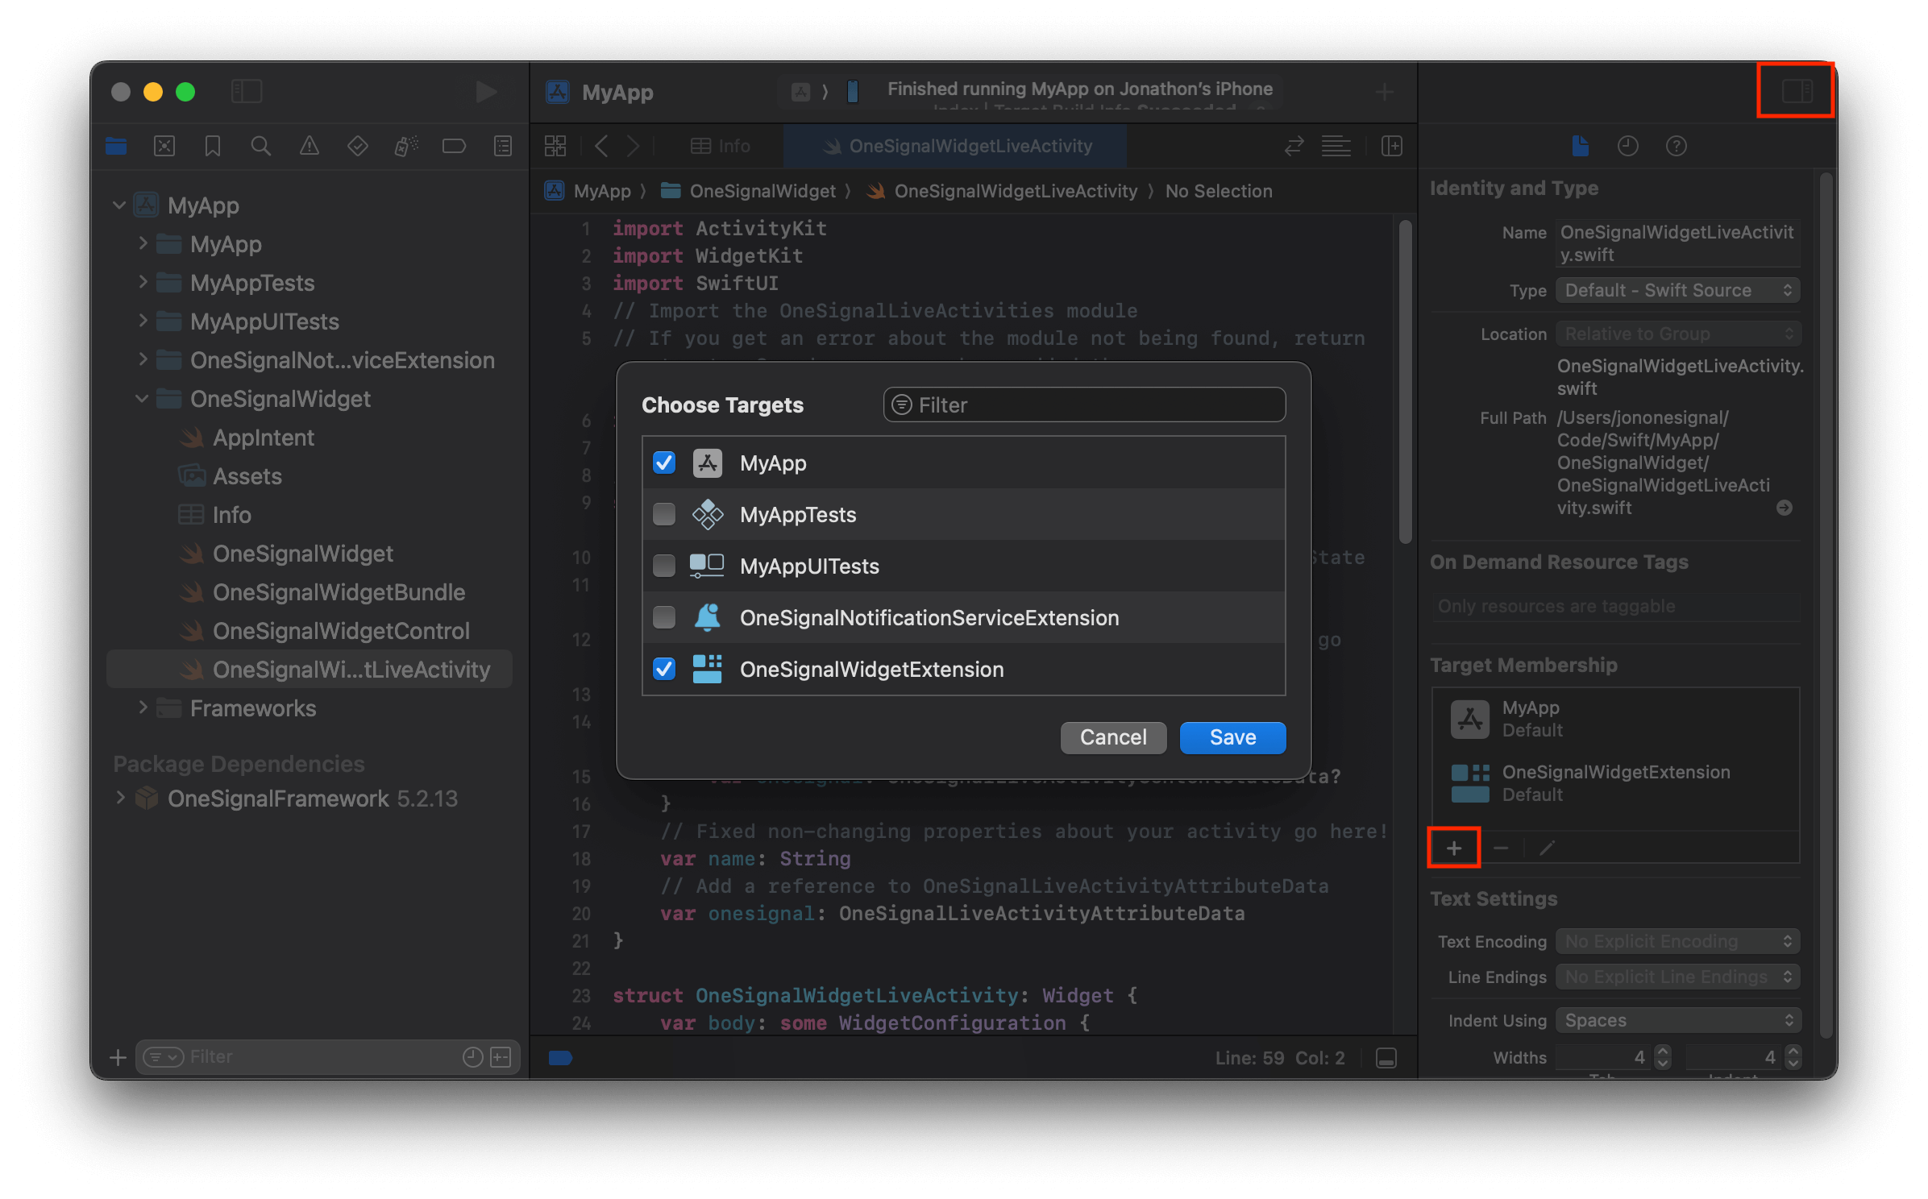Open the Report navigator
Screen dimensions: 1928x1199
tap(503, 146)
